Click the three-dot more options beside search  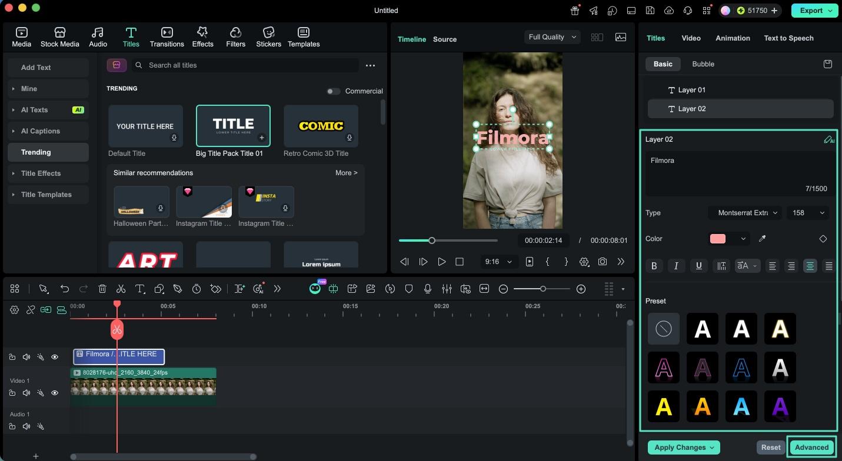pyautogui.click(x=370, y=65)
